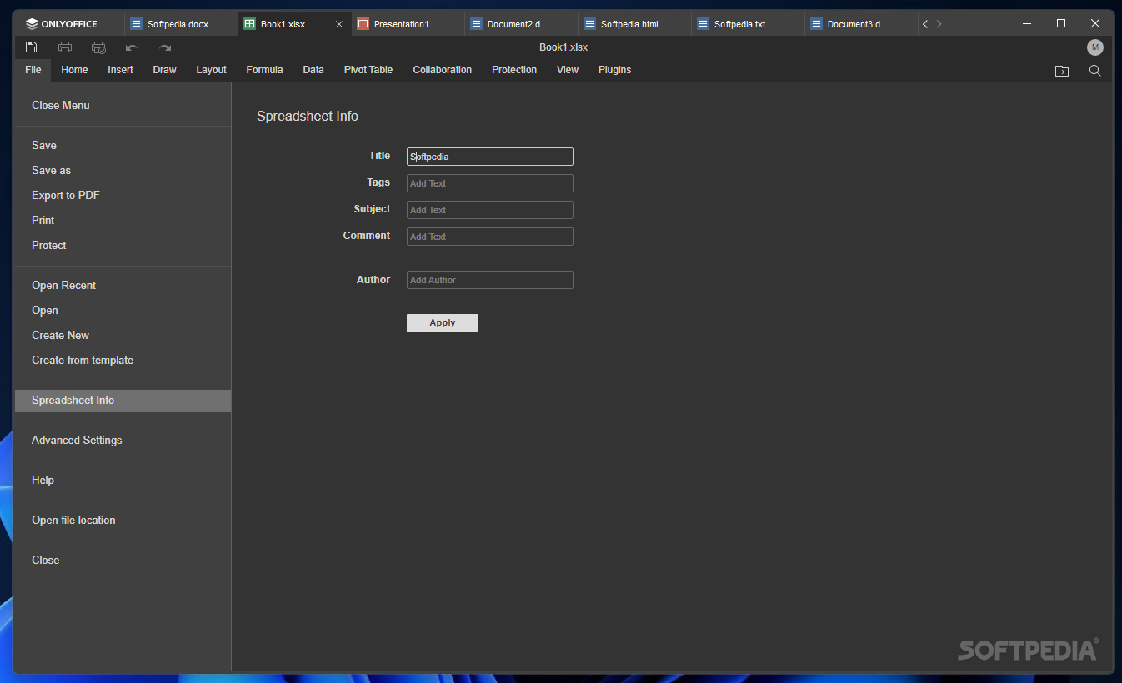
Task: Click the ONLYOFFICE logo home tab
Action: tap(62, 24)
